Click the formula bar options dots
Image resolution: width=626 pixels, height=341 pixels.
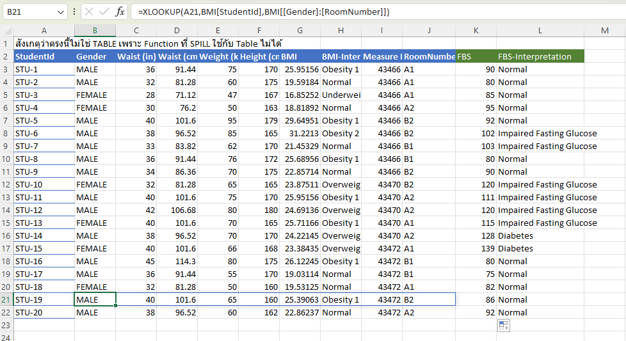click(x=74, y=12)
